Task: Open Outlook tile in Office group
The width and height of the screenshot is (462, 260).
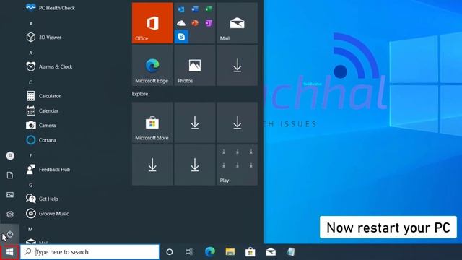Action: [x=181, y=9]
